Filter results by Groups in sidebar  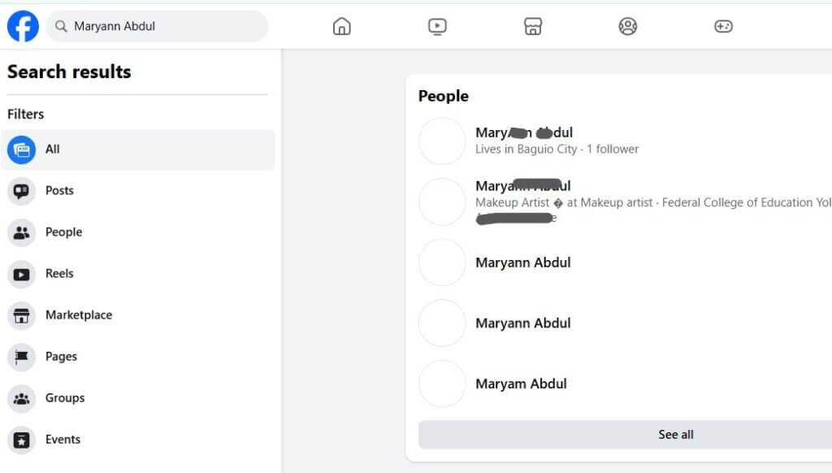(64, 398)
